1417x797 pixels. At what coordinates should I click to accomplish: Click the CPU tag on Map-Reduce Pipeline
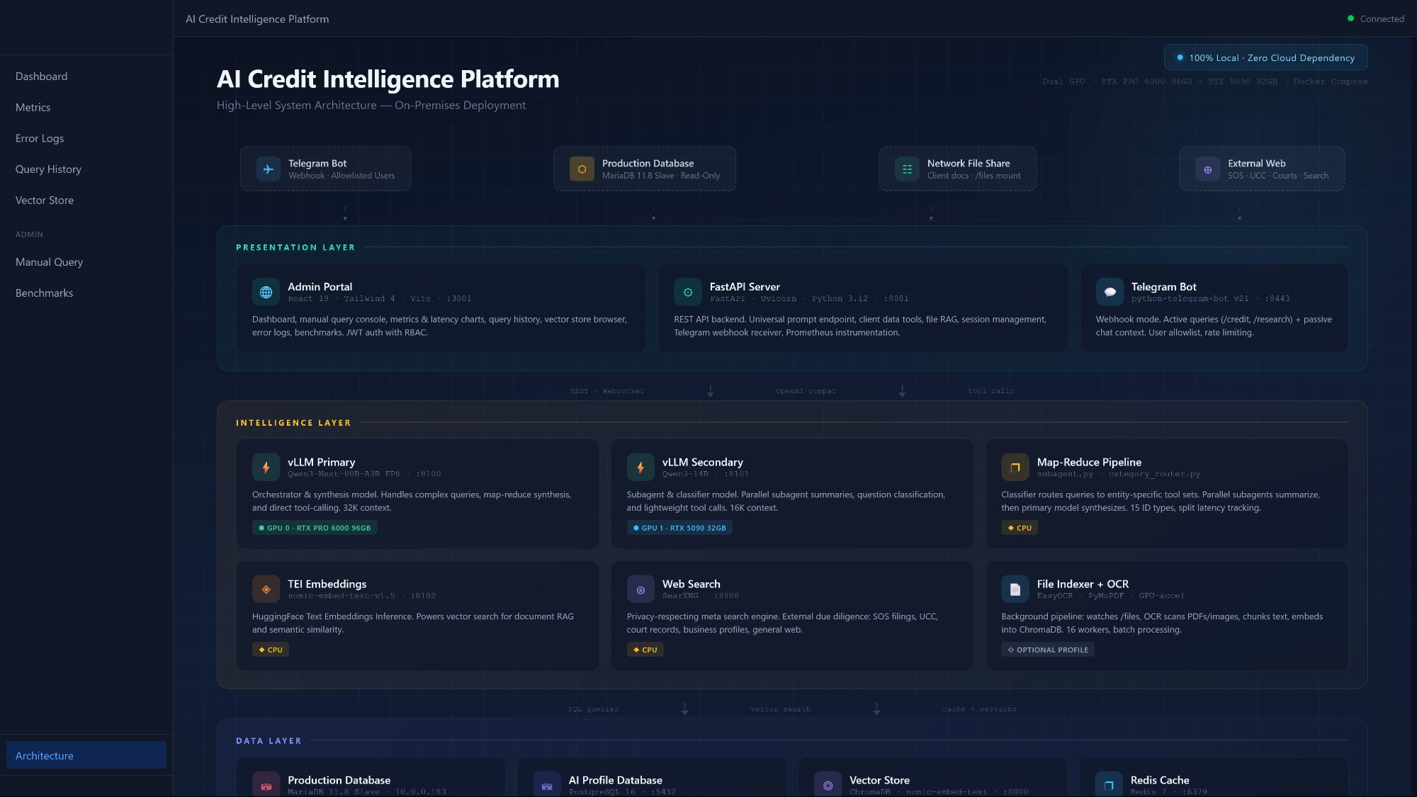[1020, 528]
